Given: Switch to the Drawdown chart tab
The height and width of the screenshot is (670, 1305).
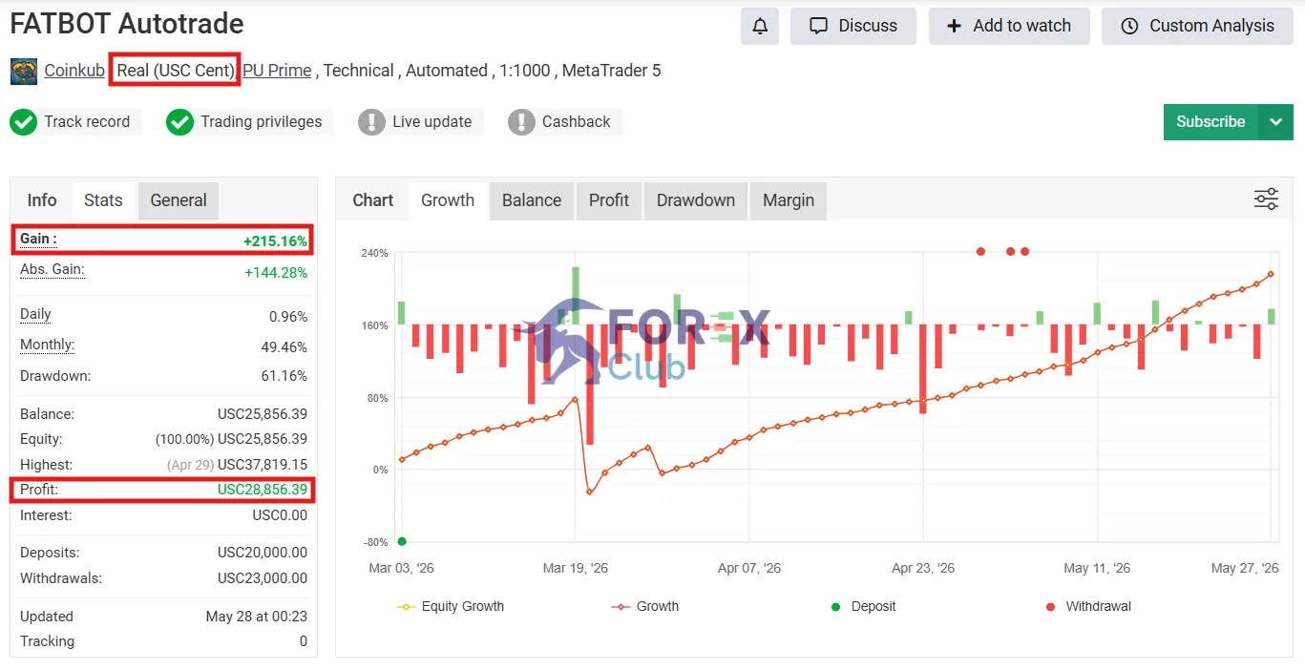Looking at the screenshot, I should pyautogui.click(x=696, y=200).
